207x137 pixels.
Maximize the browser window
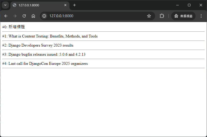189,5
